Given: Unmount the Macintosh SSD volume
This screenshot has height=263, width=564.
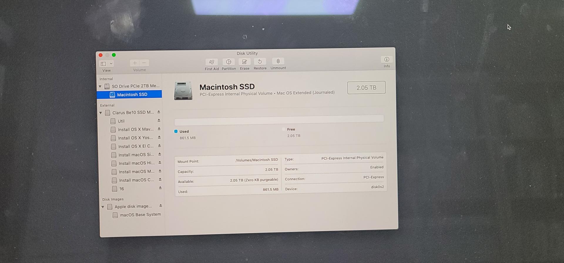Looking at the screenshot, I should coord(278,61).
